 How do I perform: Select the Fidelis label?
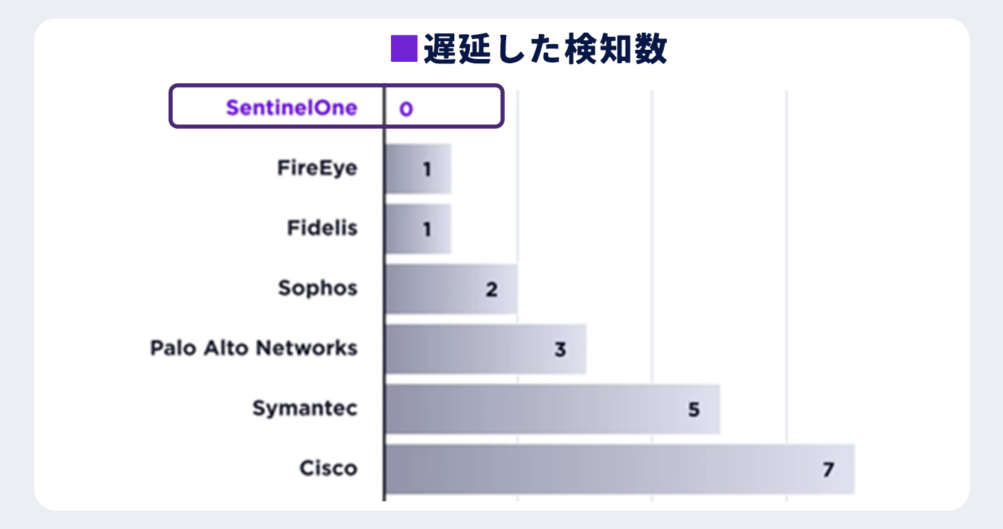pos(322,228)
